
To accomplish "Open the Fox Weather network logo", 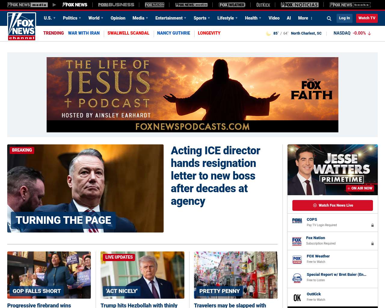I will (x=232, y=5).
